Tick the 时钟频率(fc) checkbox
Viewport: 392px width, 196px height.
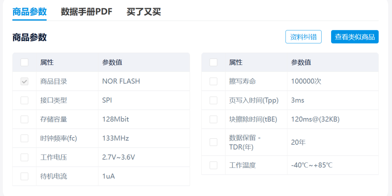pos(24,138)
